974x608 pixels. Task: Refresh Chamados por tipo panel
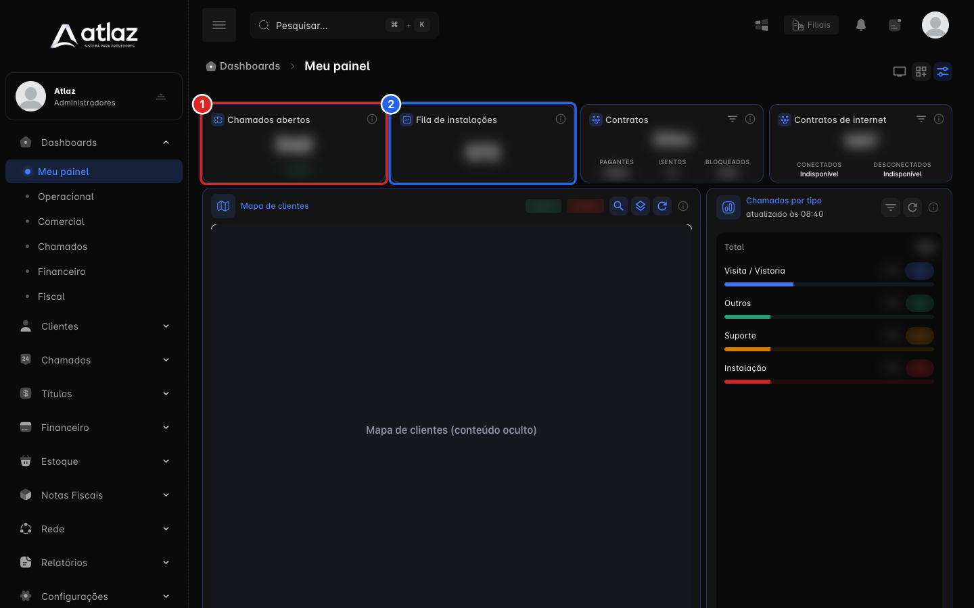[x=912, y=207]
